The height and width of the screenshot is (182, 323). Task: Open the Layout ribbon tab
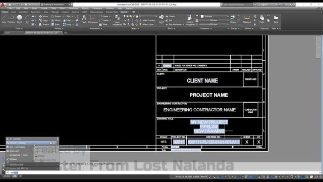(124, 12)
